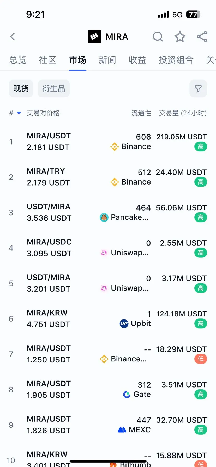Open search with the magnifier icon
This screenshot has height=467, width=216.
coord(158,37)
